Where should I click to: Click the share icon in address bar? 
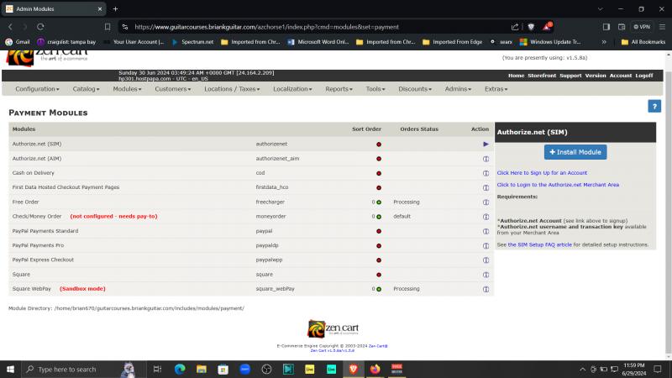tap(515, 27)
